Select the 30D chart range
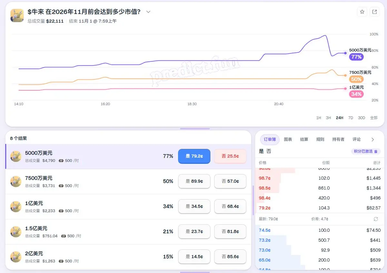The height and width of the screenshot is (273, 387). click(x=362, y=118)
